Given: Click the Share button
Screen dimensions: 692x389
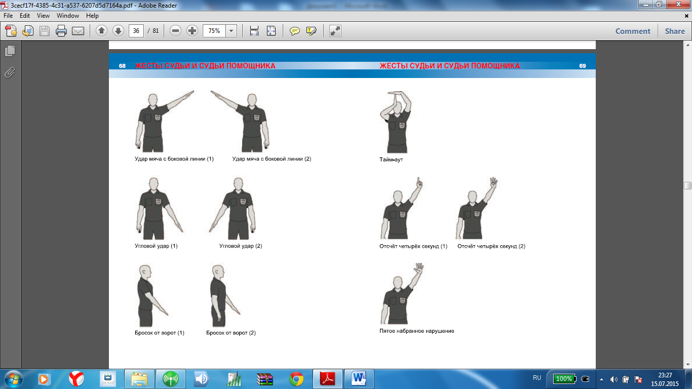Looking at the screenshot, I should click(x=675, y=31).
